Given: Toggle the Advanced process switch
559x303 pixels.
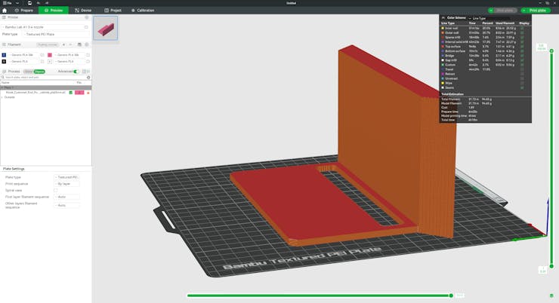Looking at the screenshot, I should pos(76,72).
